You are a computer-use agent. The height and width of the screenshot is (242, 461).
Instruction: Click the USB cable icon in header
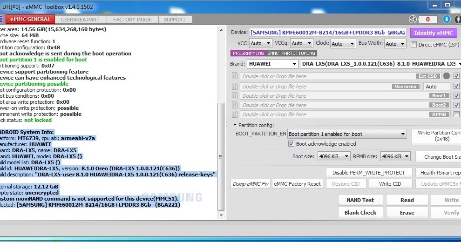[x=458, y=20]
